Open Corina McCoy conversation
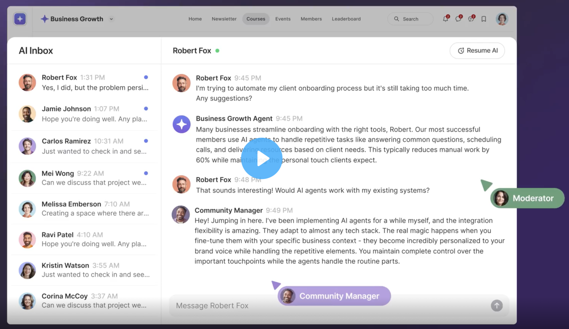 pyautogui.click(x=84, y=301)
